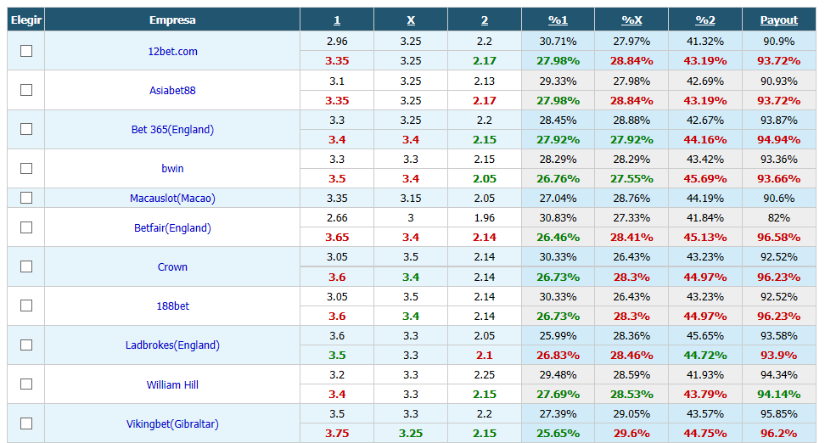Viewport: 825px width, 443px height.
Task: Sort by the 2 column header
Action: point(485,20)
